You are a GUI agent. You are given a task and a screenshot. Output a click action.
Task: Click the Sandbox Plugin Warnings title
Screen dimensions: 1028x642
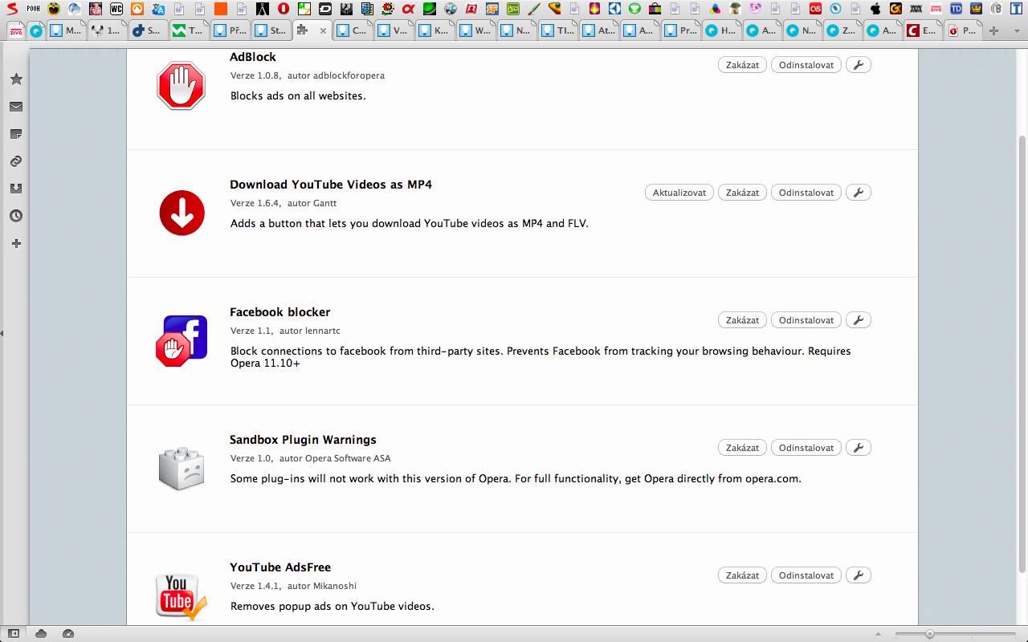pyautogui.click(x=303, y=440)
